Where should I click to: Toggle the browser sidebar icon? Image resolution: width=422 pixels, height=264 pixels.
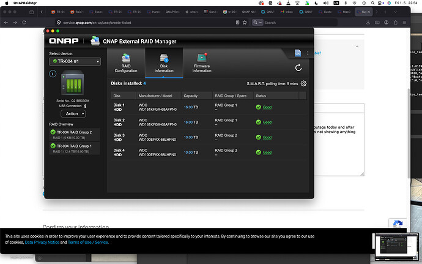[377, 23]
